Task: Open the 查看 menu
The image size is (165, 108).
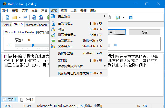Action: tap(64, 11)
